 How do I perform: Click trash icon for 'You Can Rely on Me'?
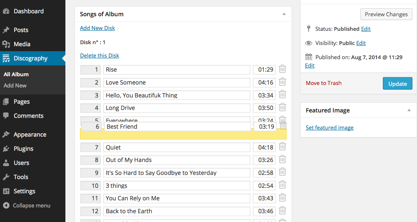282,198
